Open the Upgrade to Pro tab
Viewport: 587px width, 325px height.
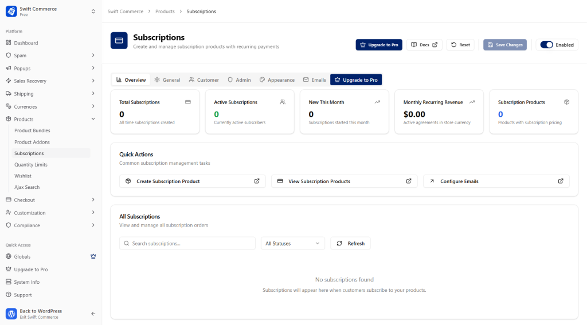[x=356, y=80]
